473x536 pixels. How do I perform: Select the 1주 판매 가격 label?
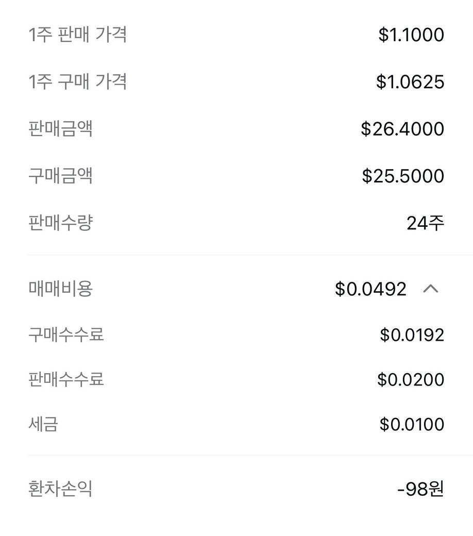tap(77, 35)
